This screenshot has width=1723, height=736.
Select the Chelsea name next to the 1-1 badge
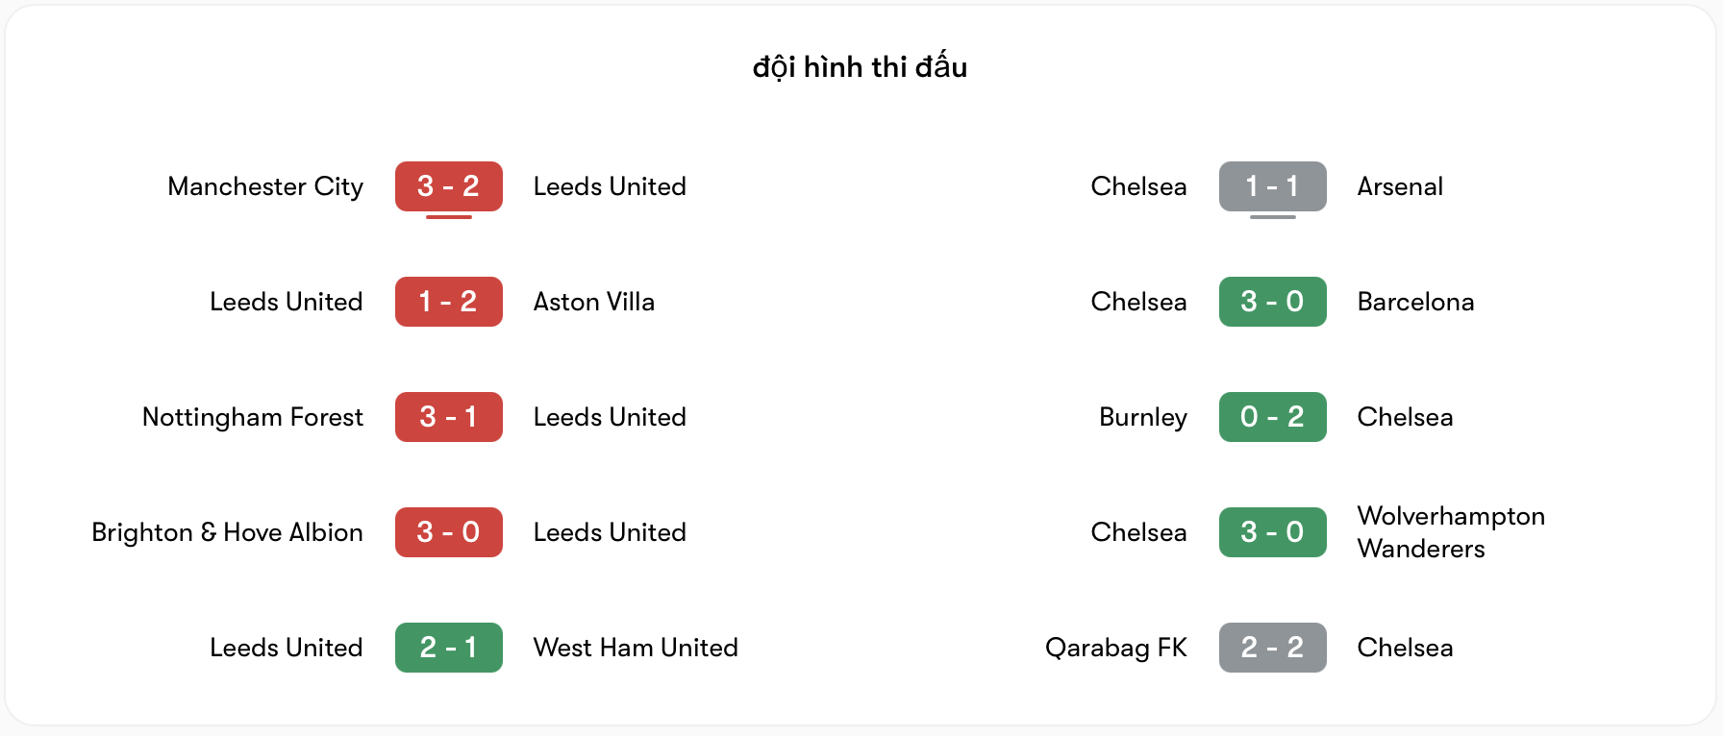point(1138,186)
